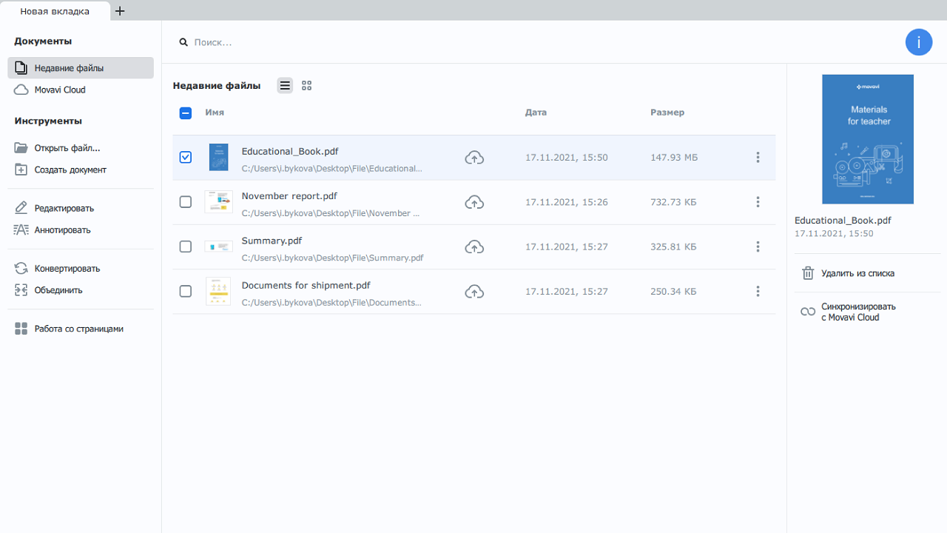The height and width of the screenshot is (533, 947).
Task: Click path C:/Users/i.bykova/Desktop/File/Summary.pdf
Action: point(333,258)
